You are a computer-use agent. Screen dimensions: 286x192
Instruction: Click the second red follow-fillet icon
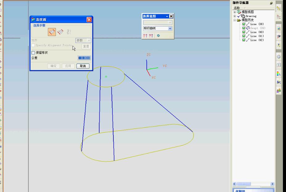(151, 35)
